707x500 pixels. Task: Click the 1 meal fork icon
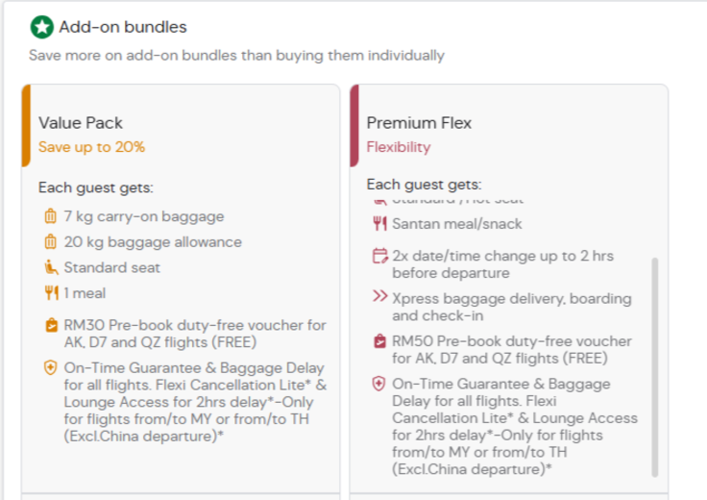tap(51, 293)
